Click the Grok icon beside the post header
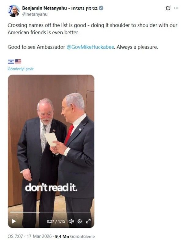Viewport: 191px width, 244px height. tap(168, 8)
